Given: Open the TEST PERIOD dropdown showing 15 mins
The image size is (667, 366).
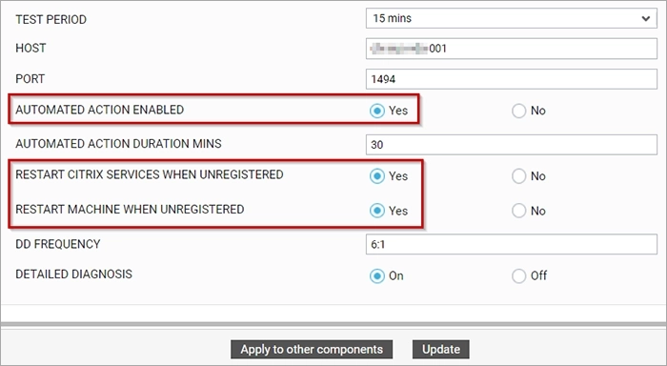Looking at the screenshot, I should click(x=512, y=18).
